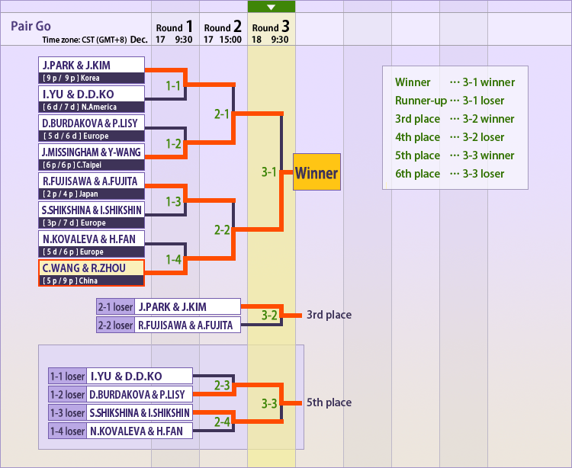Open match 1-1 game label

click(174, 86)
